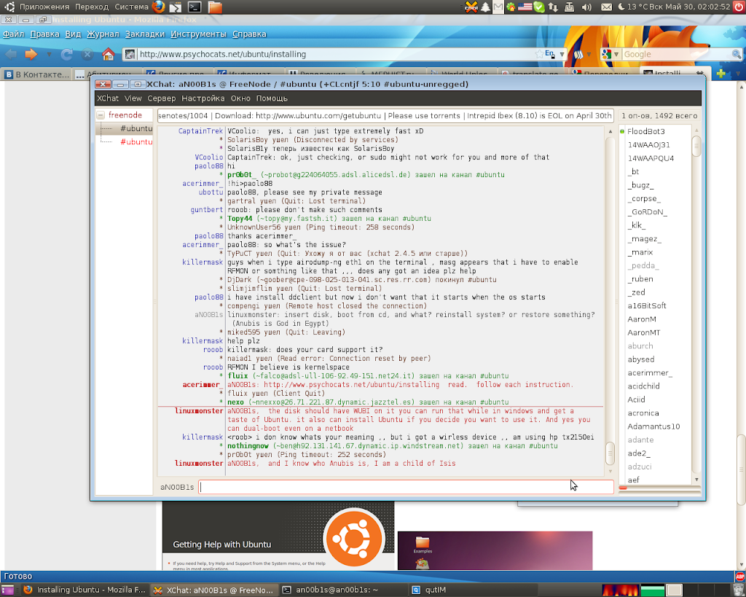
Task: Select FloodBot3 in the user list
Action: (645, 131)
